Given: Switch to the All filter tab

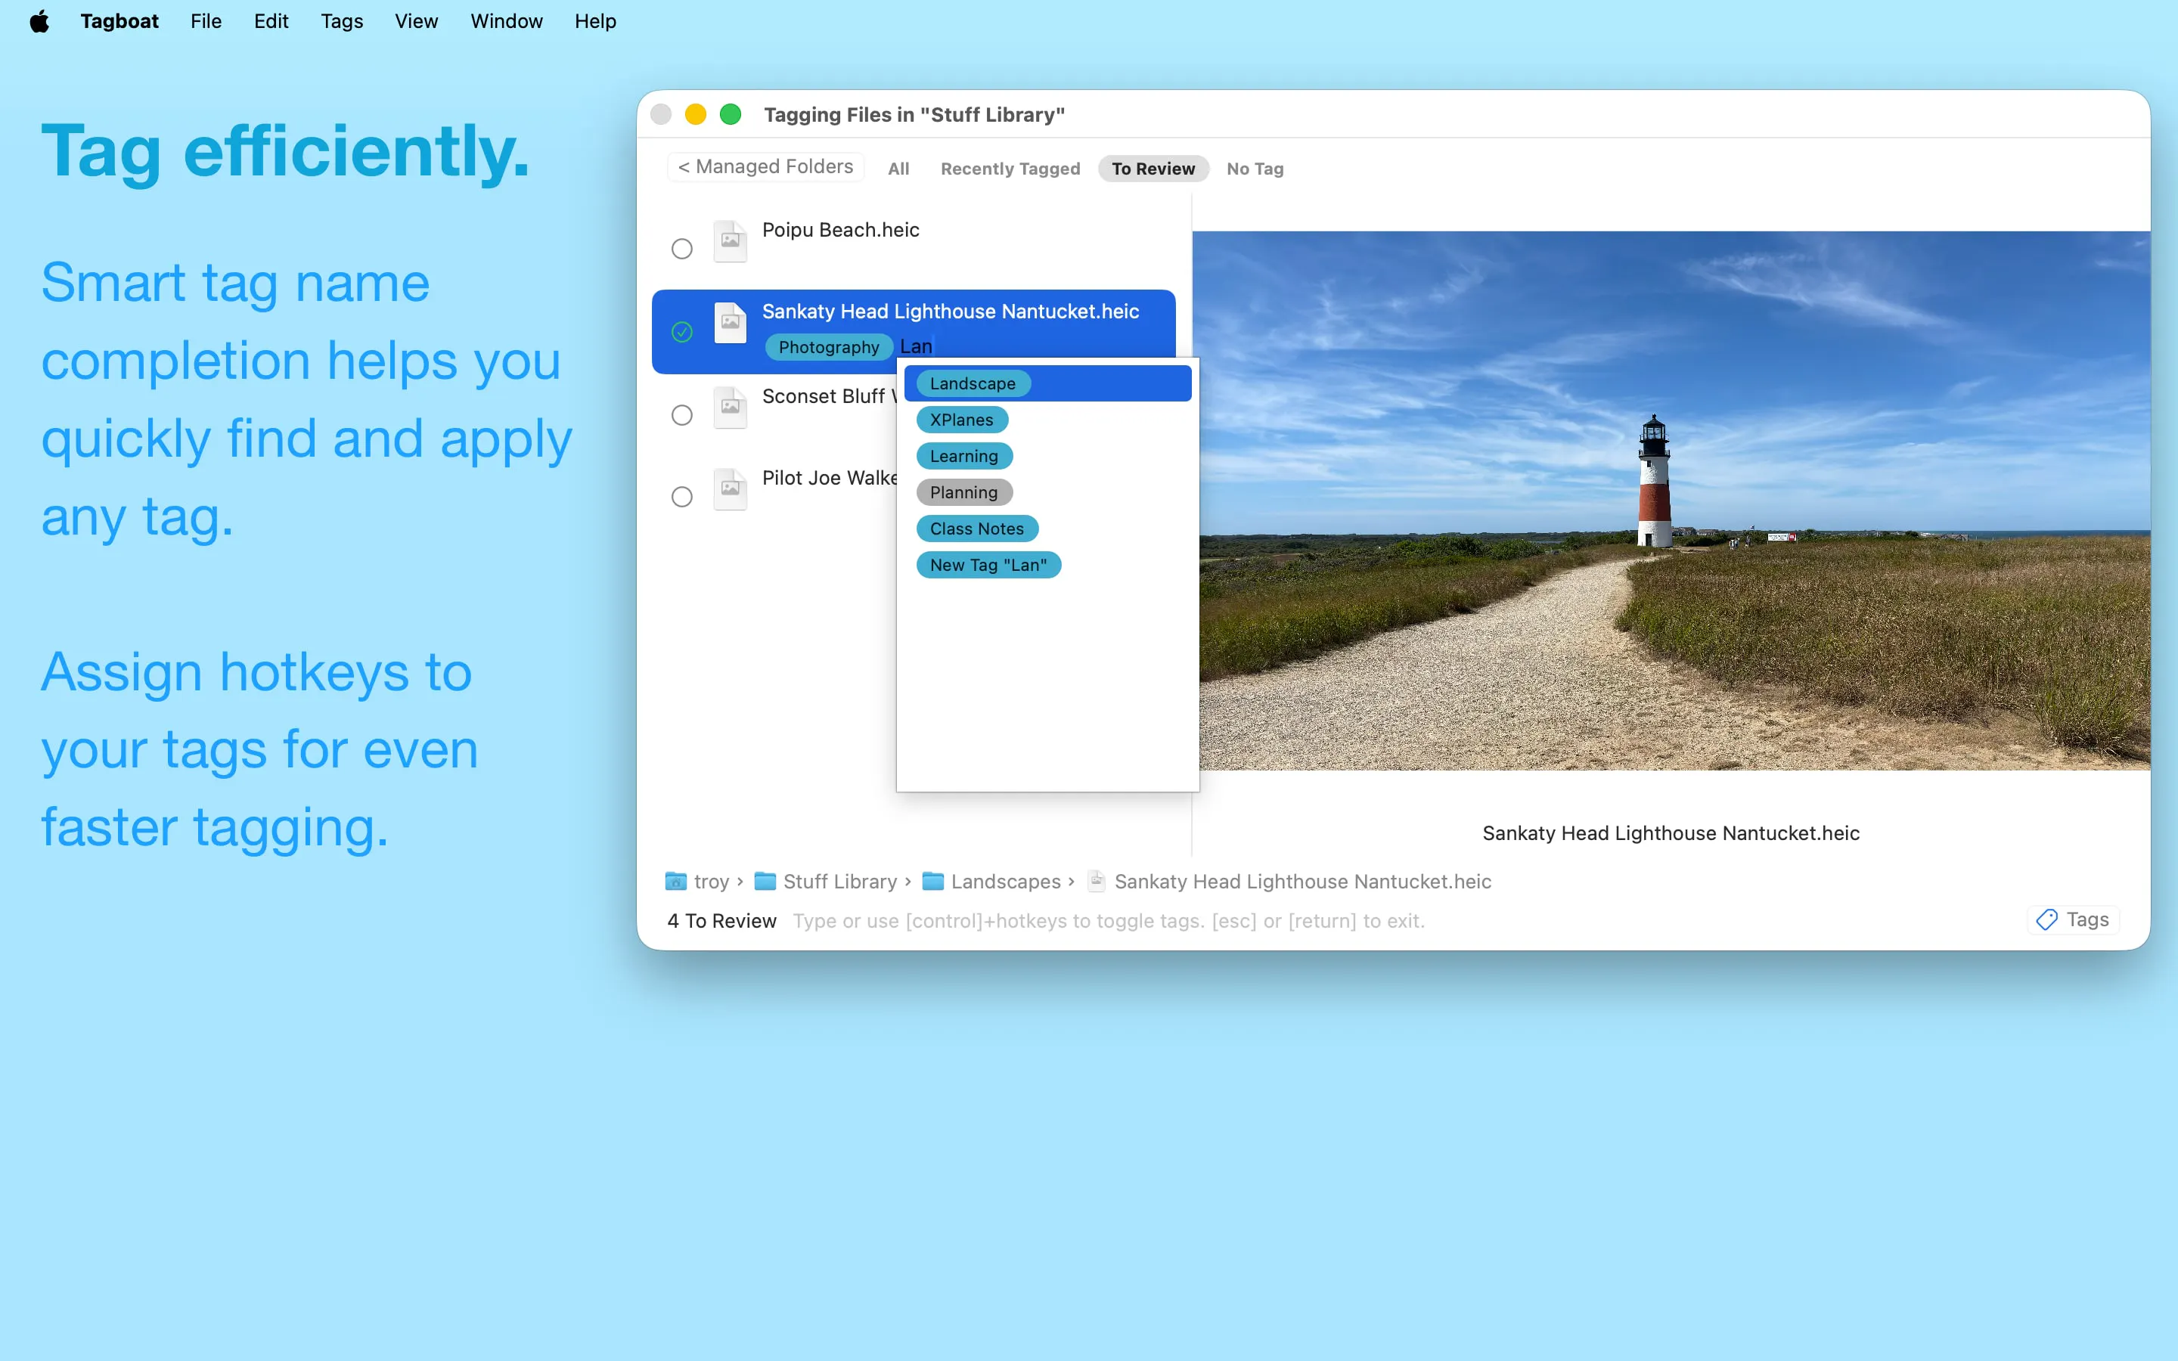Looking at the screenshot, I should (x=898, y=169).
